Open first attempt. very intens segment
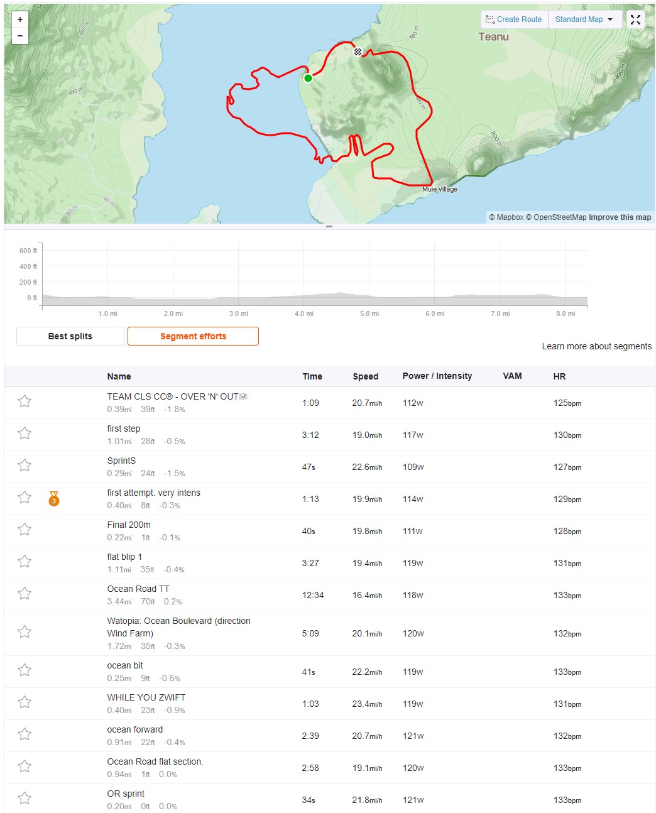The image size is (656, 813). pyautogui.click(x=153, y=493)
